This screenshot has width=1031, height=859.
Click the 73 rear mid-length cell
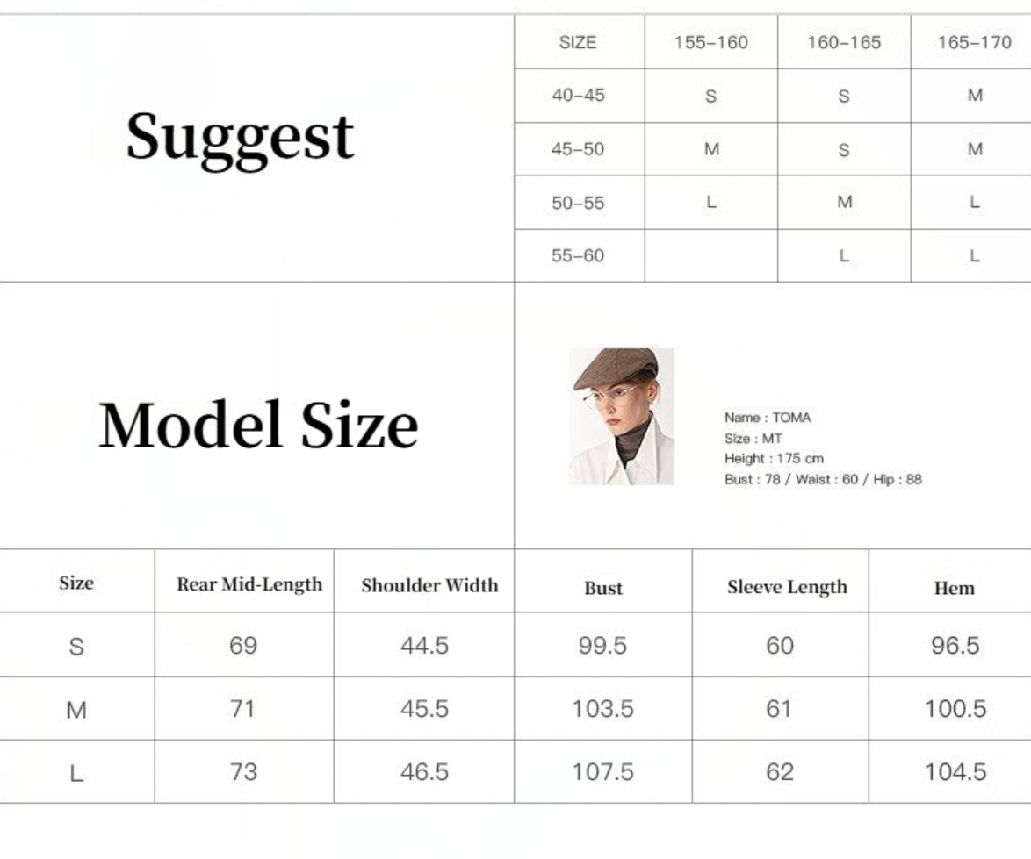tap(243, 772)
